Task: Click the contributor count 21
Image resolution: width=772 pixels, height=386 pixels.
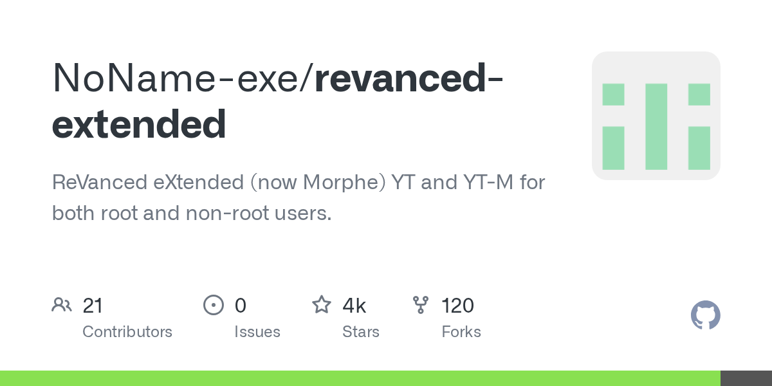Action: pos(93,306)
